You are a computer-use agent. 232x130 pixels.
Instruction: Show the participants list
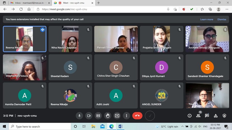pos(198,116)
